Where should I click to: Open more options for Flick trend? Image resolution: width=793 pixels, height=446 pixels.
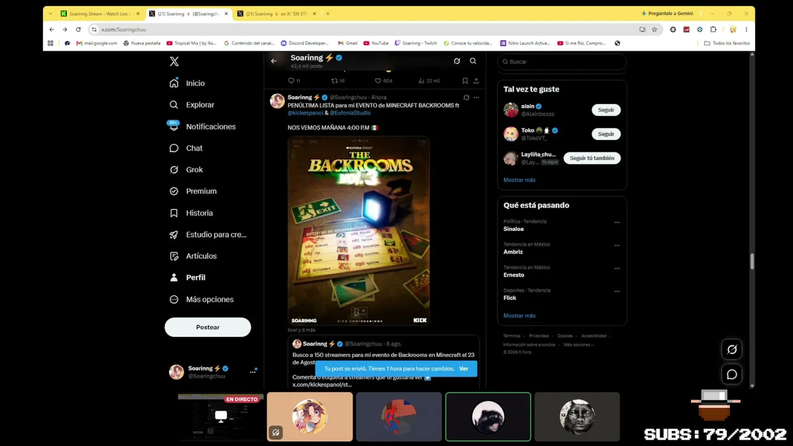[617, 291]
